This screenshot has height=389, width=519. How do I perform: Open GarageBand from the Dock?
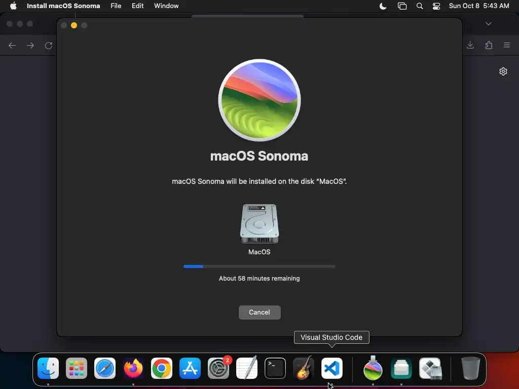pyautogui.click(x=304, y=368)
